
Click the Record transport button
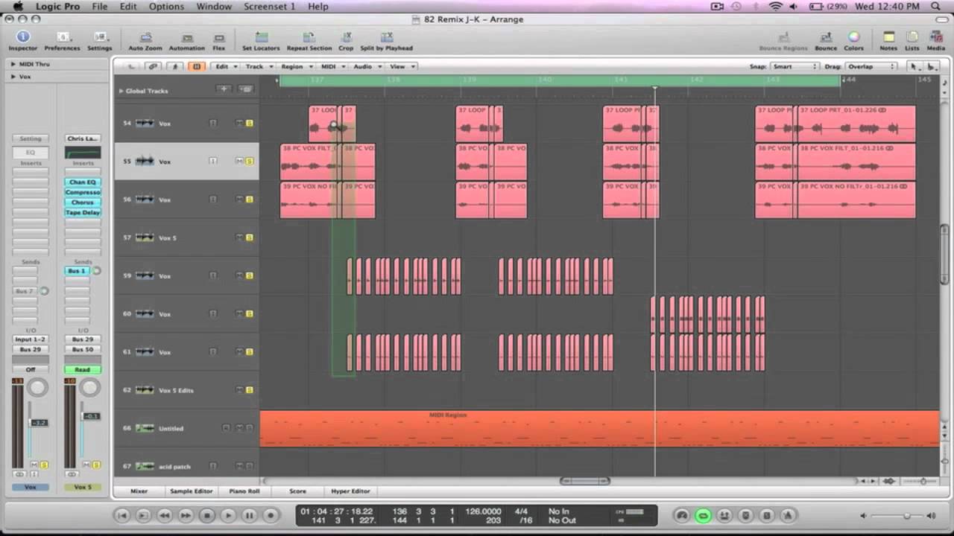point(271,515)
